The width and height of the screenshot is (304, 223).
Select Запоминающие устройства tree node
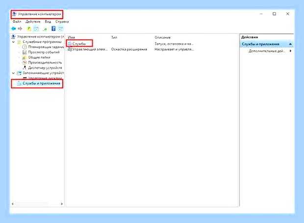click(43, 73)
